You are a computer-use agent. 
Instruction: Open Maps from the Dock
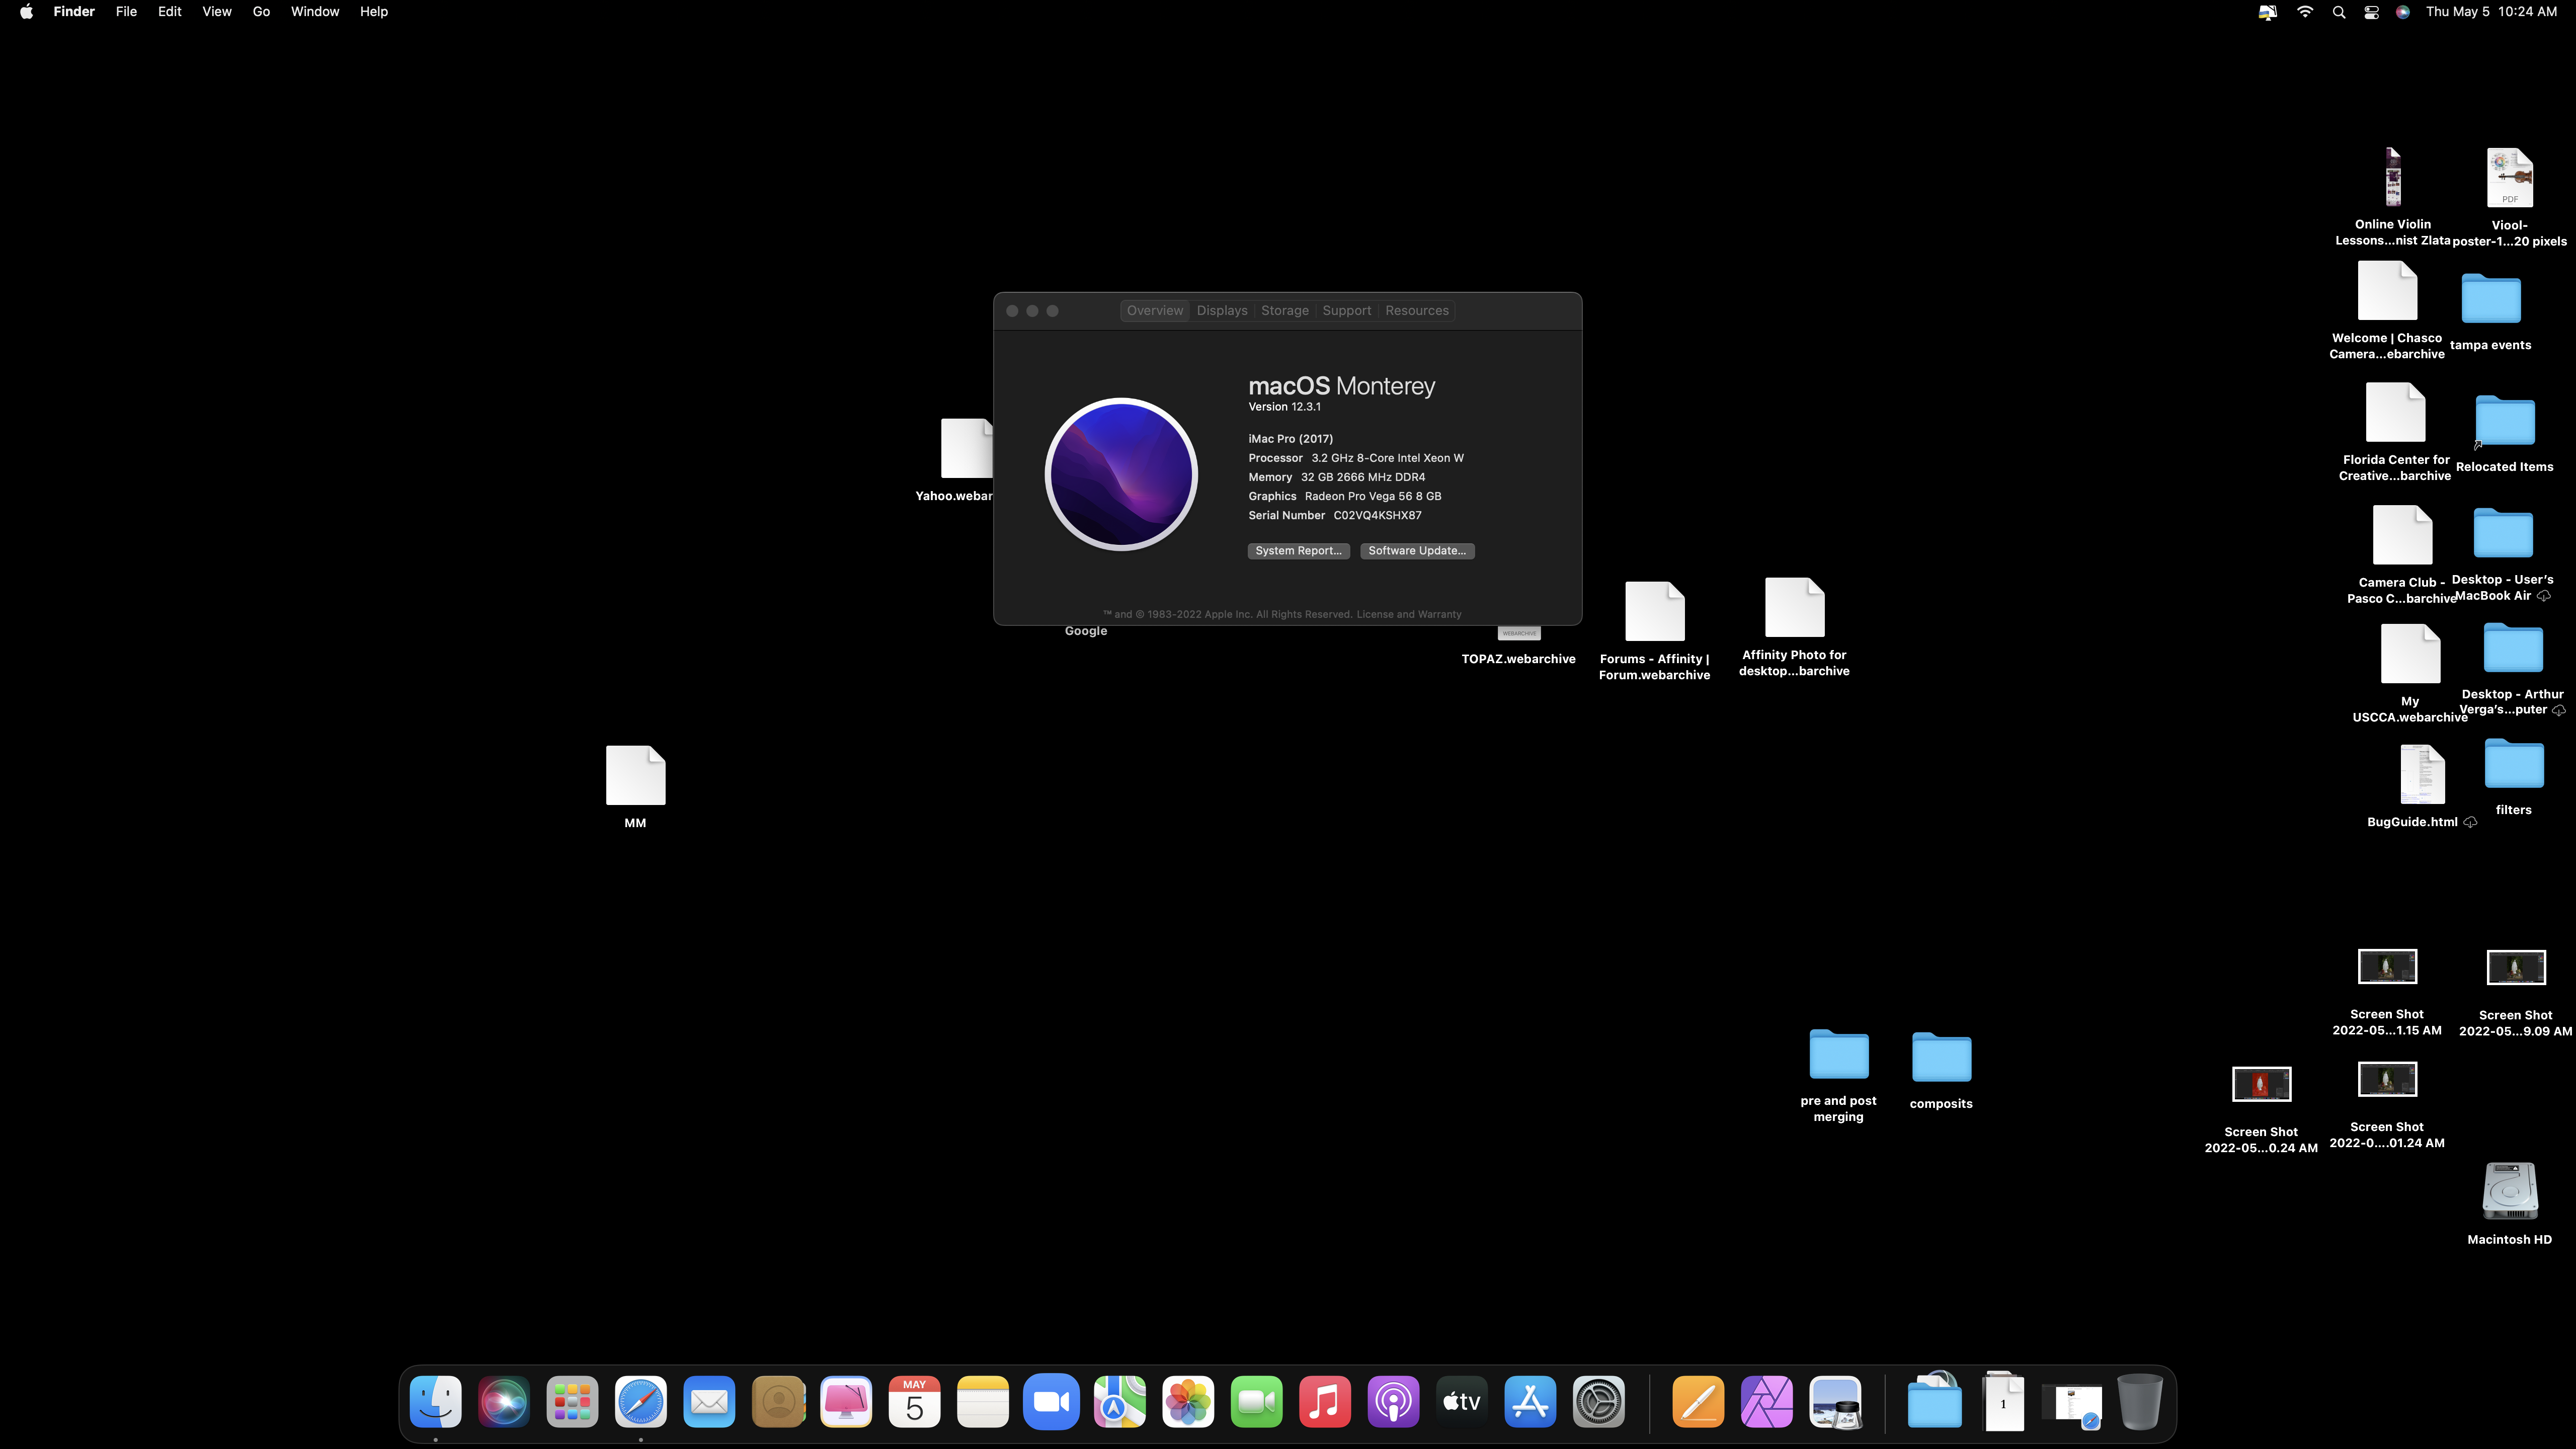coord(1119,1402)
